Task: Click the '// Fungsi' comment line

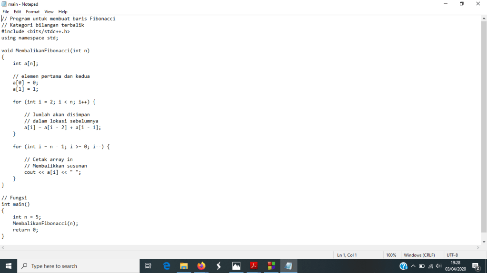Action: click(14, 198)
